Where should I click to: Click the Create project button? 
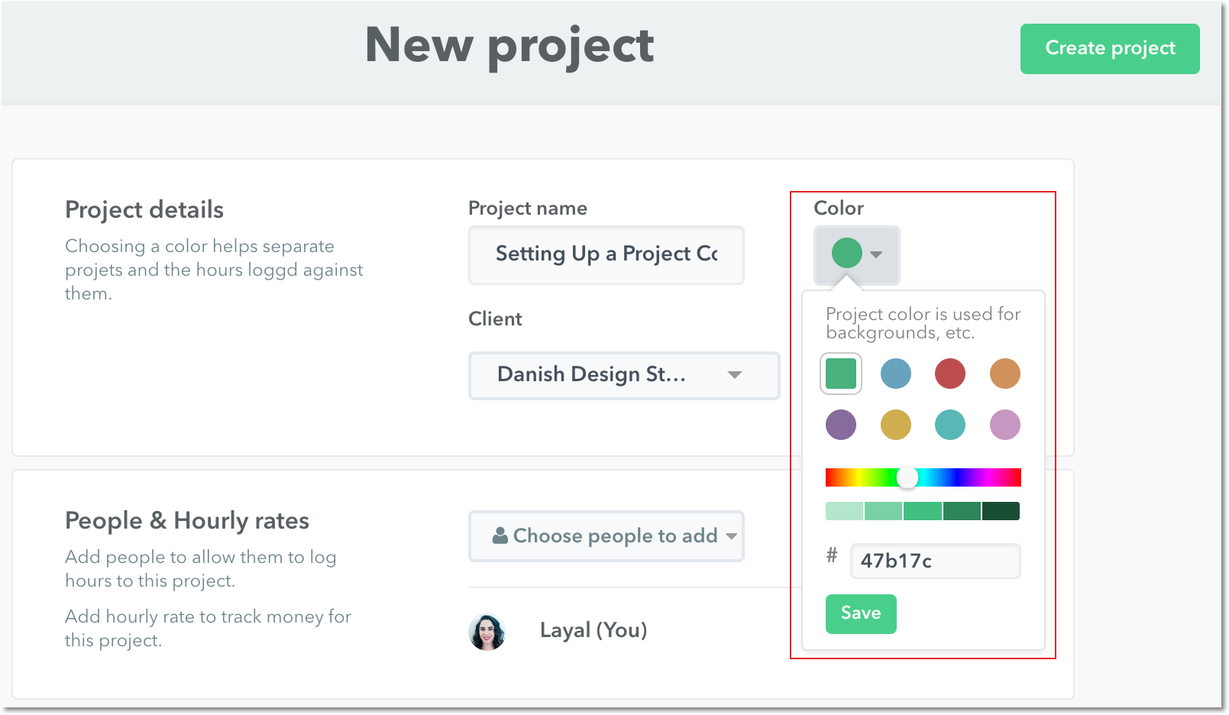(1110, 49)
